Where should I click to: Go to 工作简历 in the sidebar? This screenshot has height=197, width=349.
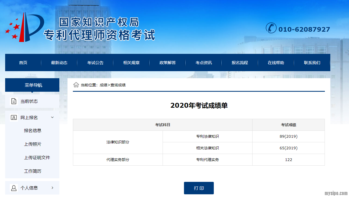coord(33,171)
